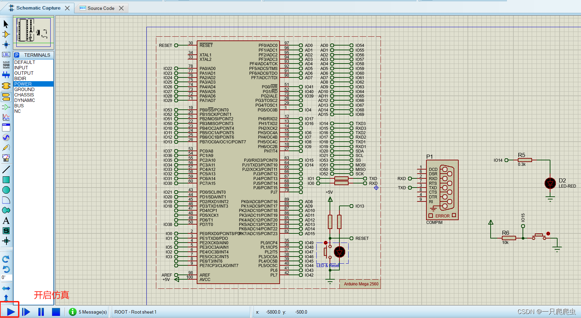The width and height of the screenshot is (581, 318).
Task: Click the rotation angle input field
Action: [6, 278]
